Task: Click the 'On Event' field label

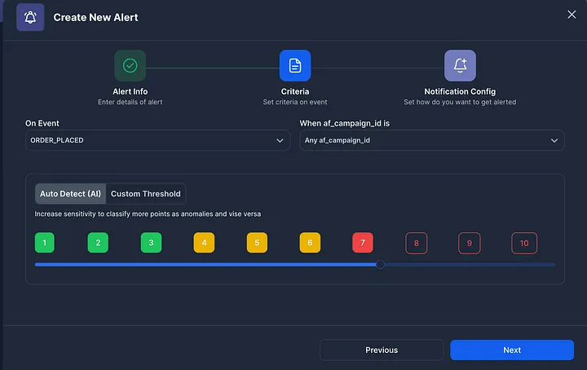Action: (x=42, y=123)
